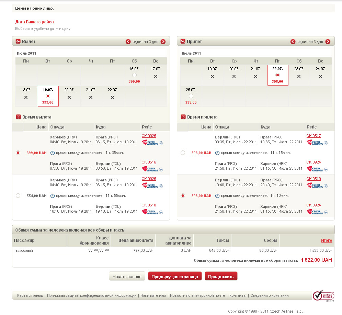Select return date 25.07 radio button
The image size is (342, 315).
tap(191, 96)
